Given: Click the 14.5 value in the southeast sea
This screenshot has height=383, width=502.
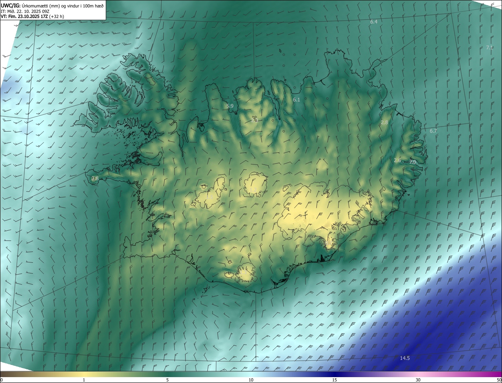Looking at the screenshot, I should (405, 358).
